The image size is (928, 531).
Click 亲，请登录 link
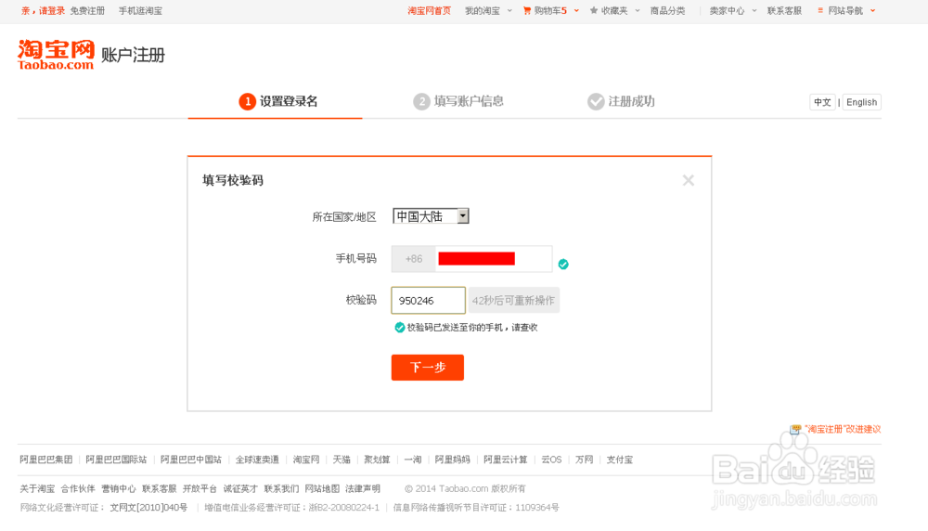click(x=43, y=10)
